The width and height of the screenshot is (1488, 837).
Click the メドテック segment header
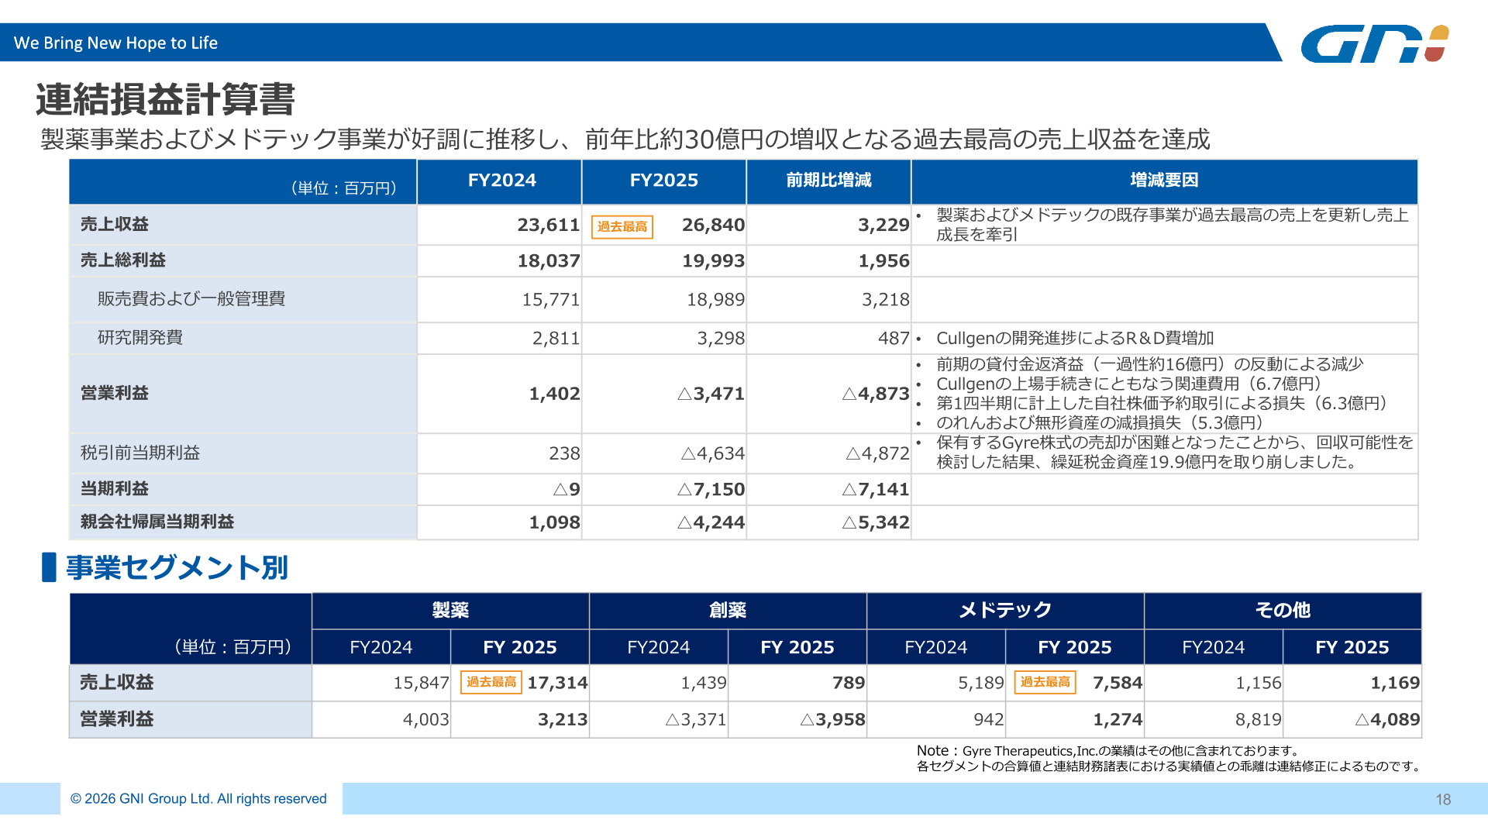click(1005, 610)
